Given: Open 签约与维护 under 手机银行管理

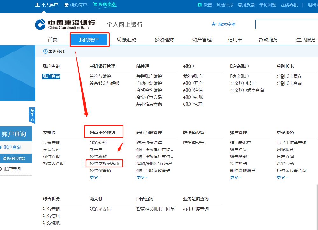Looking at the screenshot, I should (x=100, y=76).
